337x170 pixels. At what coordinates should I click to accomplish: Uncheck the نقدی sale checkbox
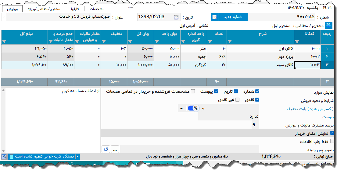(257, 100)
